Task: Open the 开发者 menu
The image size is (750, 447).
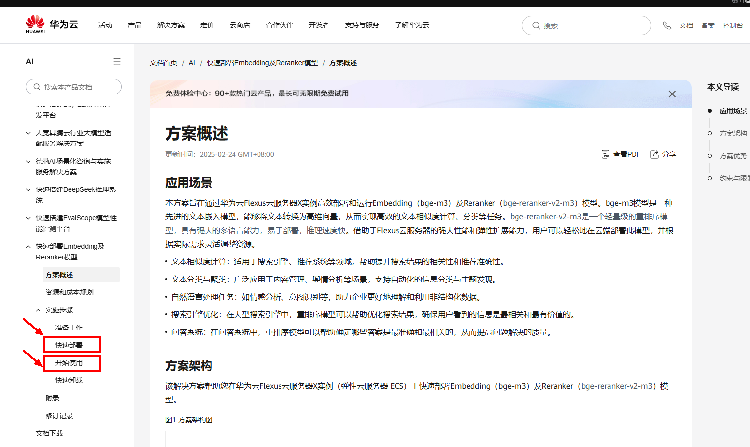Action: [x=319, y=25]
